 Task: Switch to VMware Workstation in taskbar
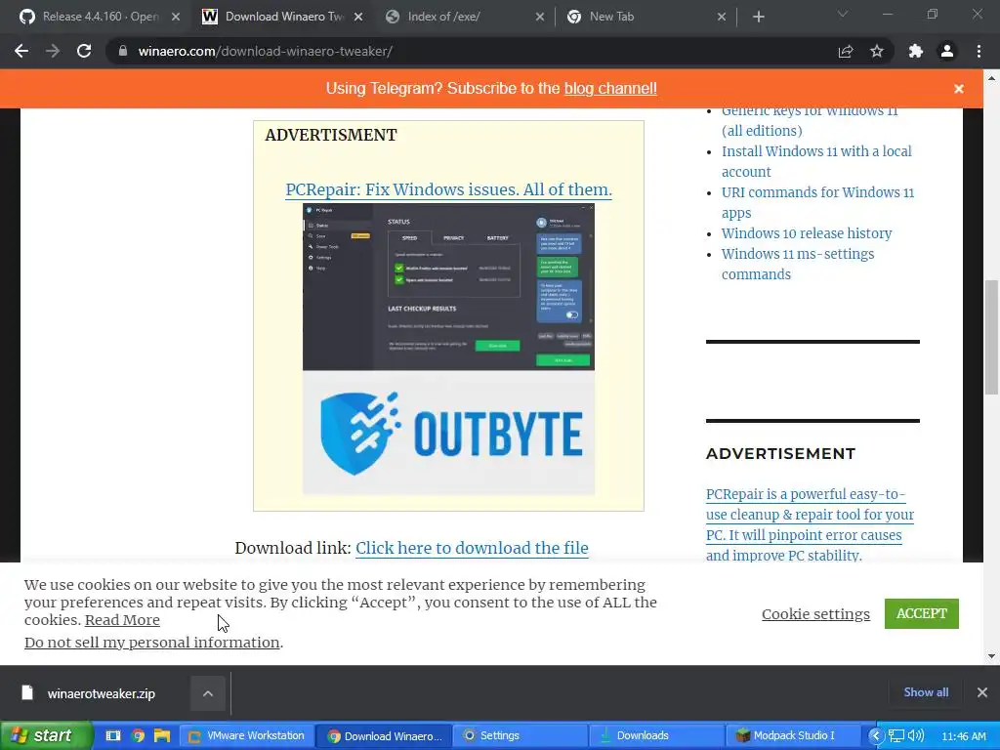pyautogui.click(x=246, y=735)
